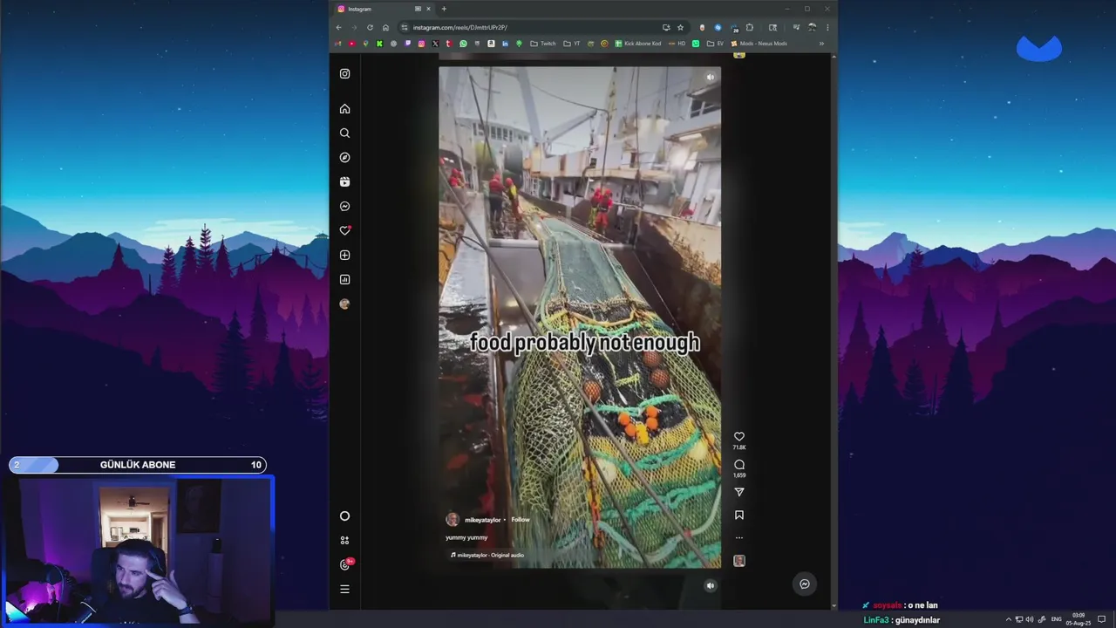This screenshot has width=1116, height=628.
Task: Open the More hamburger menu in sidebar
Action: (x=344, y=590)
